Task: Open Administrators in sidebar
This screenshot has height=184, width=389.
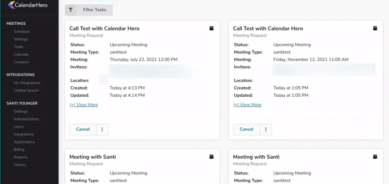Action: [x=26, y=119]
